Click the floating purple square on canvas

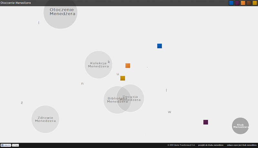pos(206,122)
